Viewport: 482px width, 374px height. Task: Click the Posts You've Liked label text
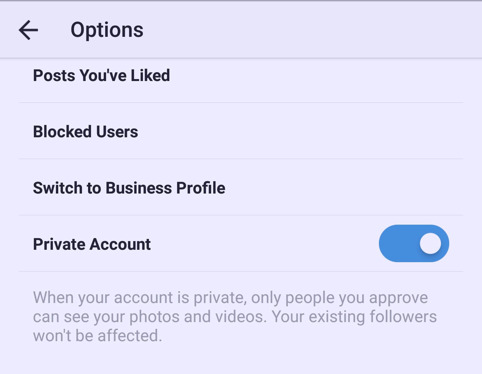pyautogui.click(x=101, y=75)
